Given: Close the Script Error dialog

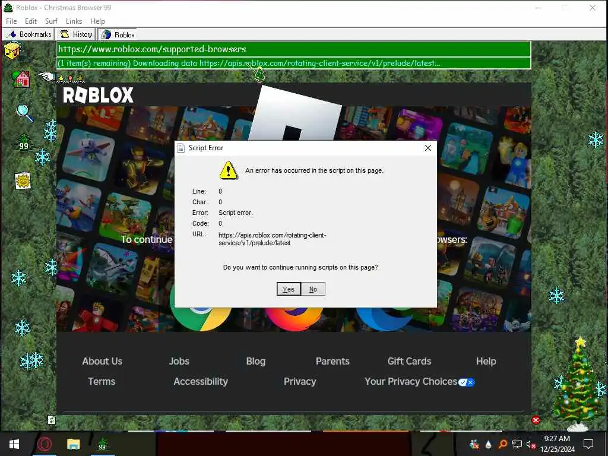Looking at the screenshot, I should (x=427, y=148).
